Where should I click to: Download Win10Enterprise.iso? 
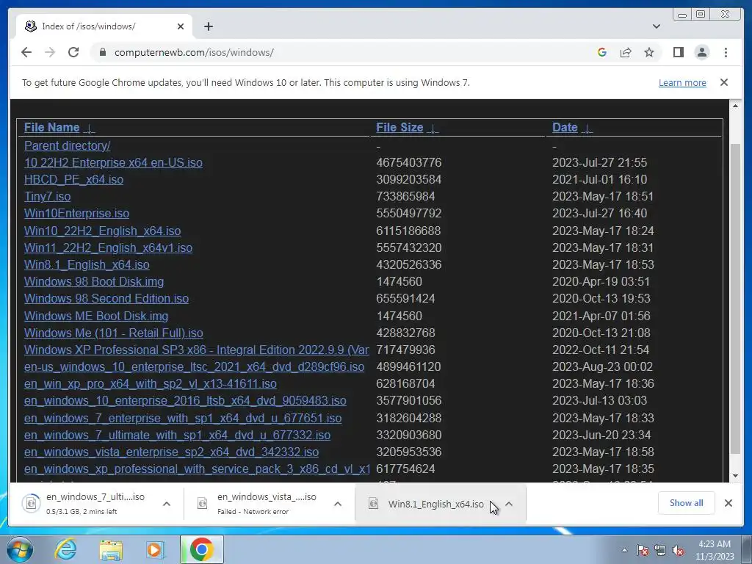76,214
